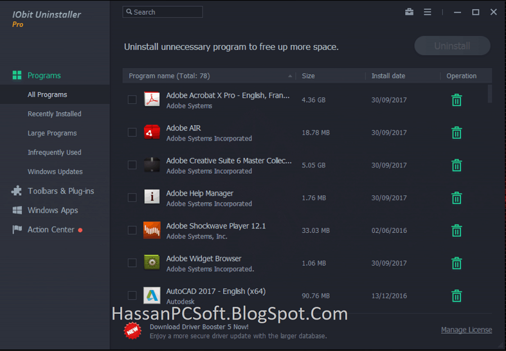
Task: Click the Adobe Widget Browser icon
Action: click(152, 263)
